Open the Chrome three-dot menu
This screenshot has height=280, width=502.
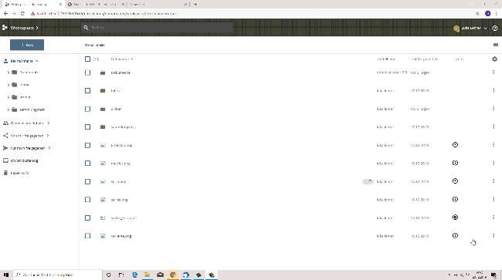coord(496,13)
